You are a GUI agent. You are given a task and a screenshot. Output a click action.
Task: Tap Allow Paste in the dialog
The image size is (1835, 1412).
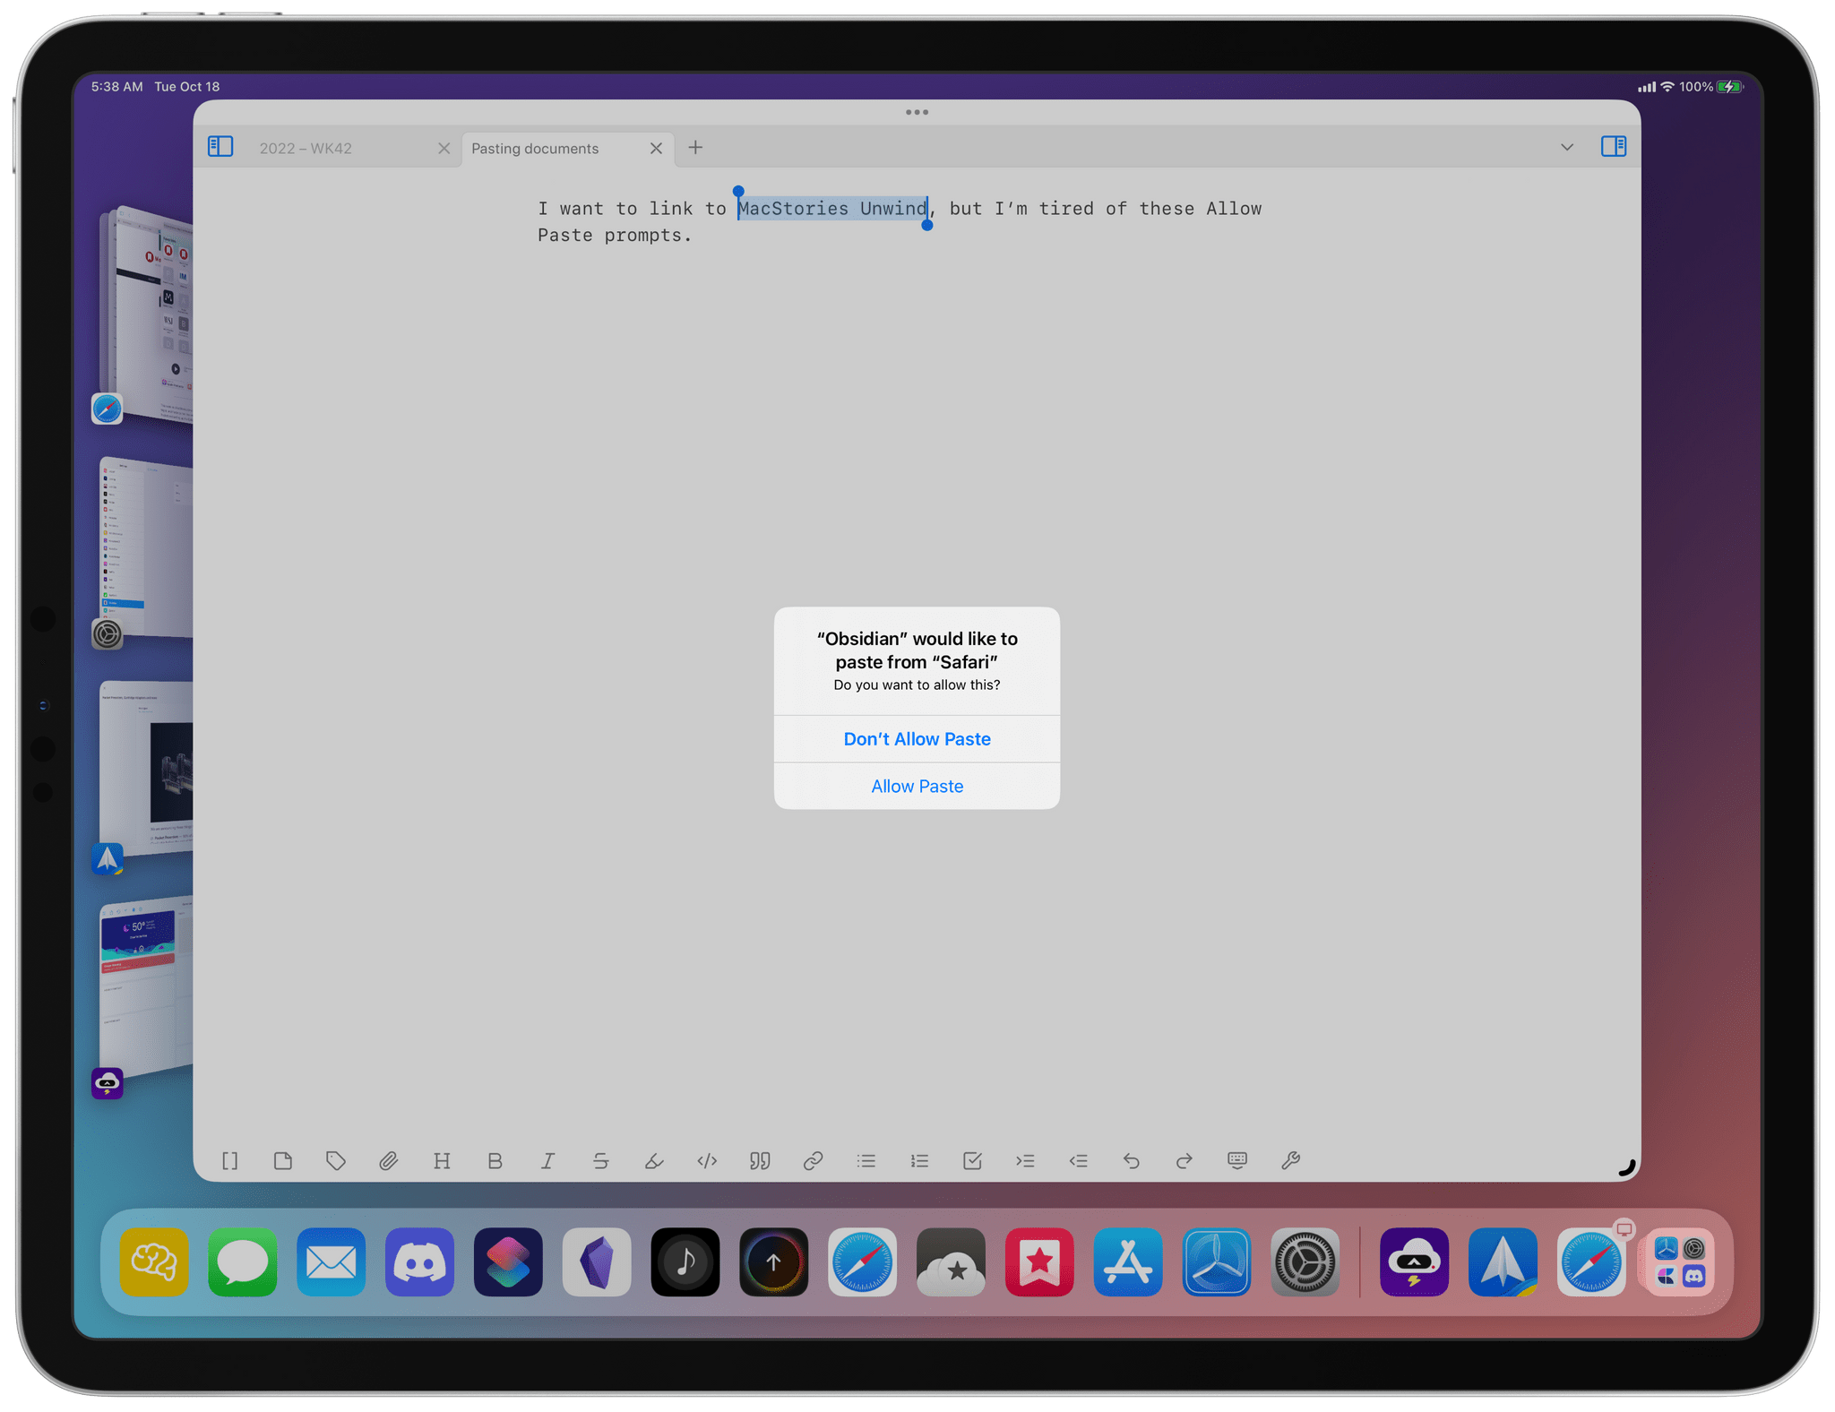917,786
